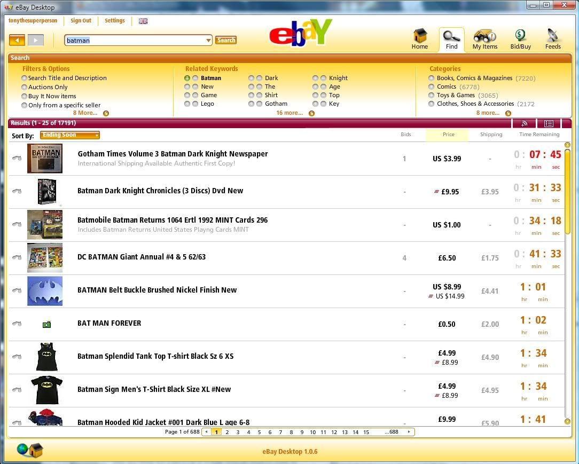Click the plus icon for keyword Game
This screenshot has width=579, height=464.
click(x=187, y=95)
